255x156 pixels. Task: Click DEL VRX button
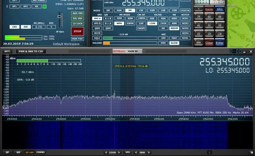78,18
